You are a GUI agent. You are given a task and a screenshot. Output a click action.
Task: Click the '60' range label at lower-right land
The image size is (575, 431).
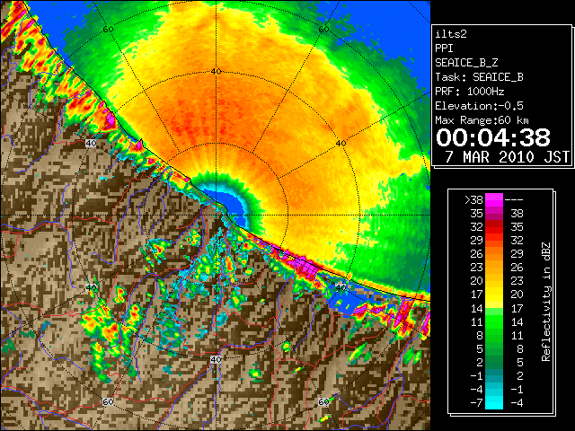click(x=323, y=402)
